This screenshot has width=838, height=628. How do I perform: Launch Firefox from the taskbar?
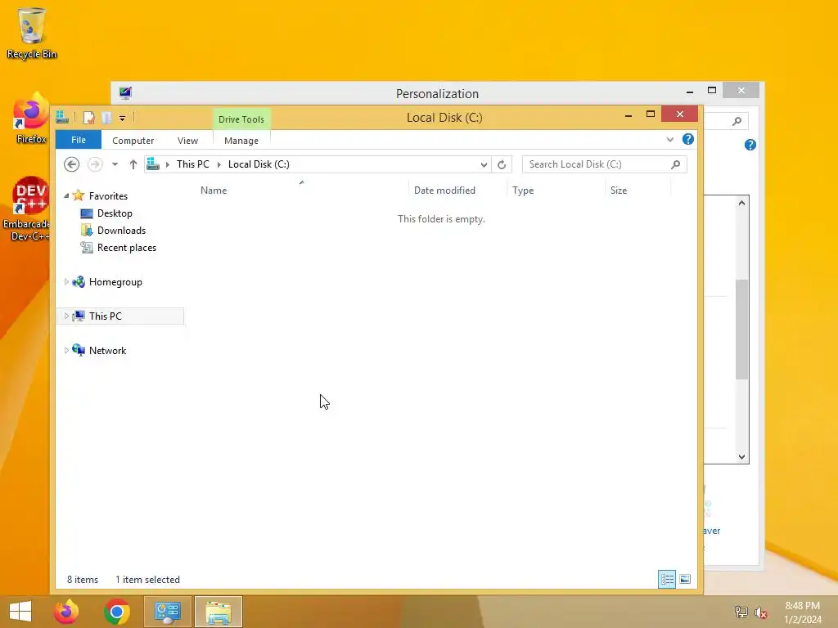(x=66, y=612)
